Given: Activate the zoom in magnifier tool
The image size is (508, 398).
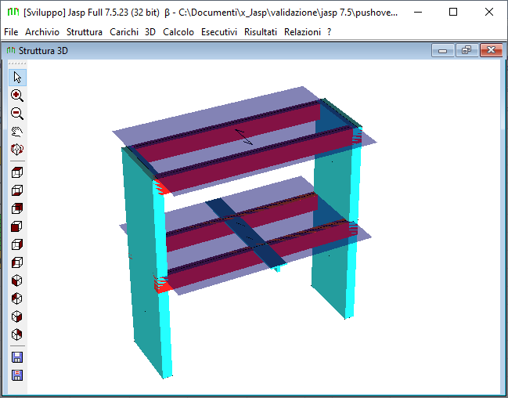Looking at the screenshot, I should [x=17, y=96].
